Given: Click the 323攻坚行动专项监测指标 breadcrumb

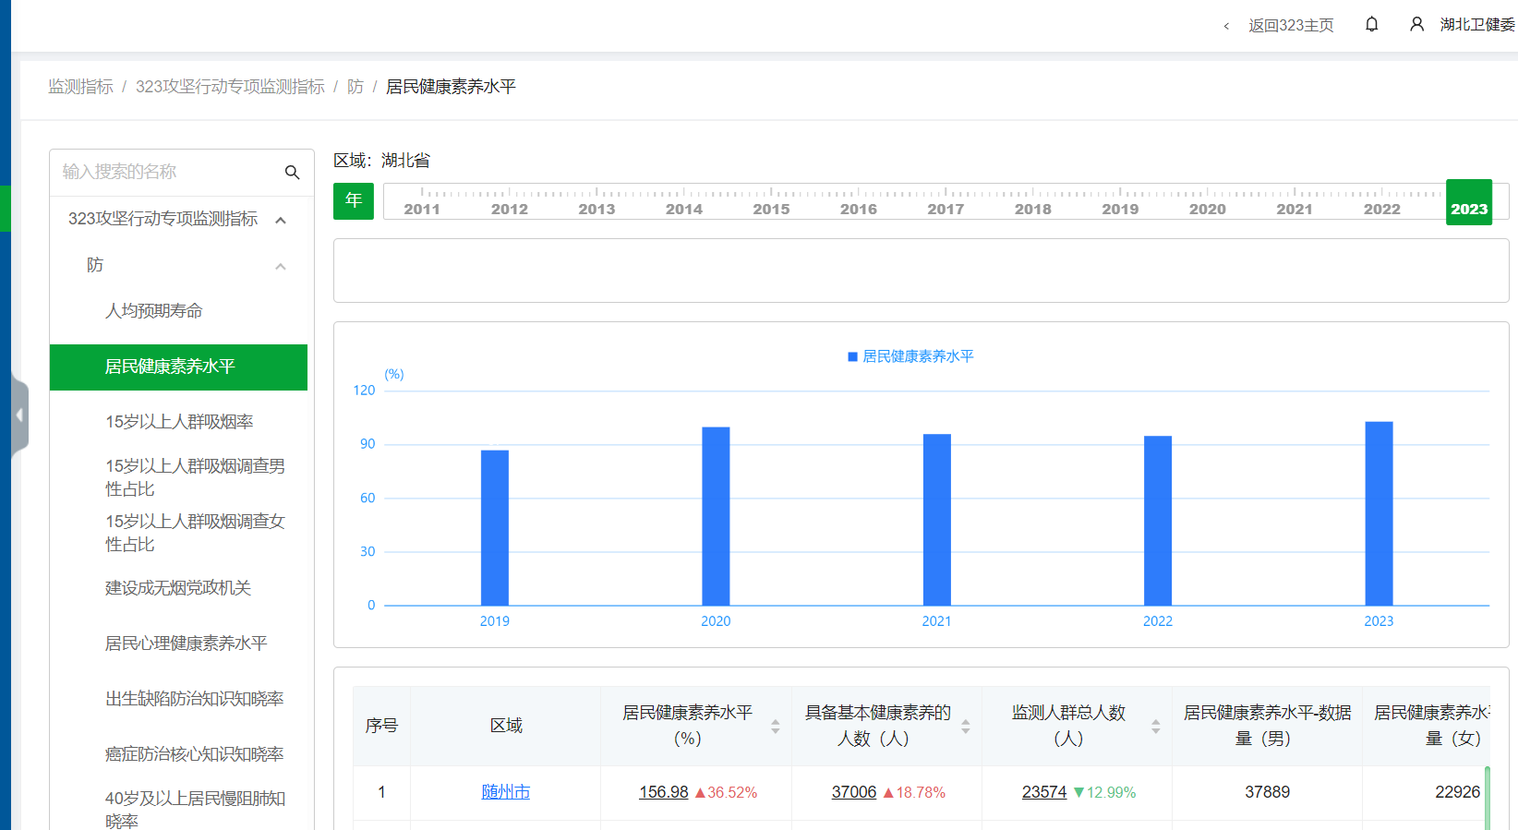Looking at the screenshot, I should (230, 87).
